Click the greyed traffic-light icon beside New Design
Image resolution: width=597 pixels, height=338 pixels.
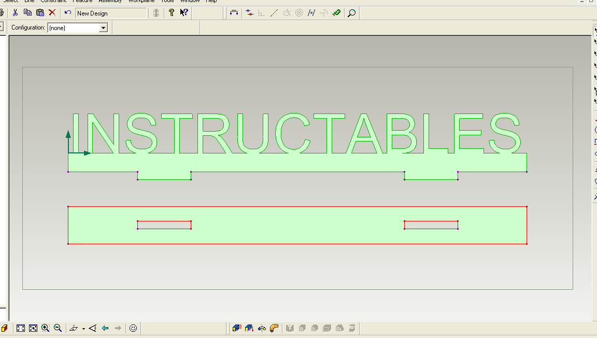(x=156, y=13)
